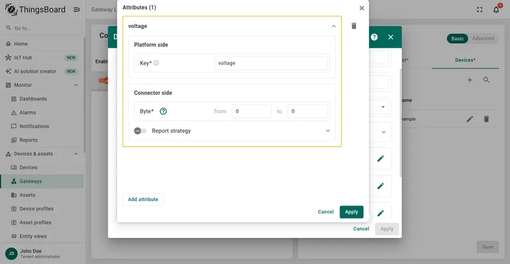Delete the voltage attribute with trash icon

tap(354, 26)
